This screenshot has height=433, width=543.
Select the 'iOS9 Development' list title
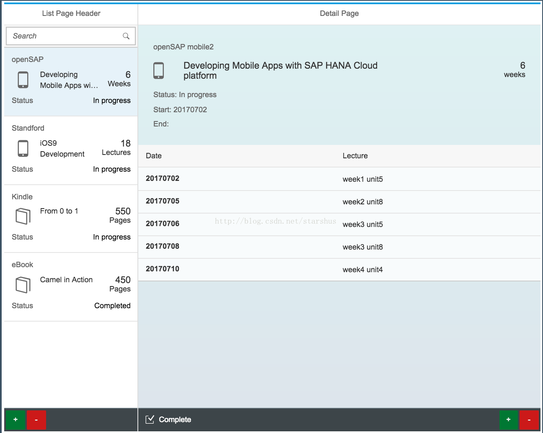coord(62,148)
